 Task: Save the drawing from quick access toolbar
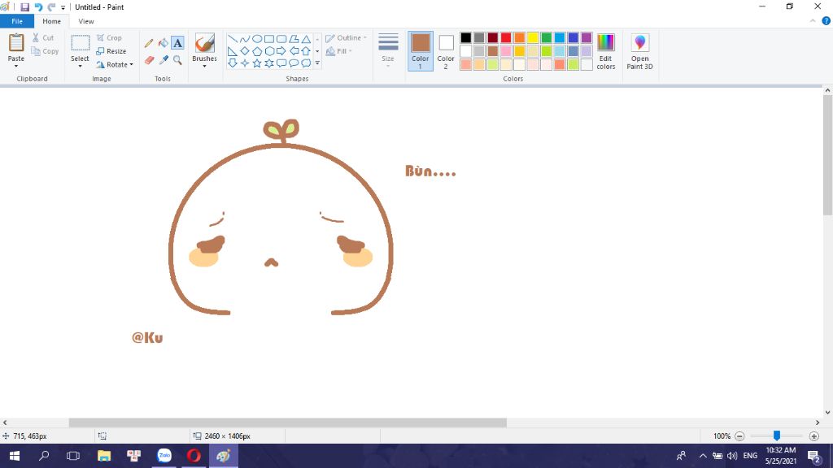click(x=24, y=6)
